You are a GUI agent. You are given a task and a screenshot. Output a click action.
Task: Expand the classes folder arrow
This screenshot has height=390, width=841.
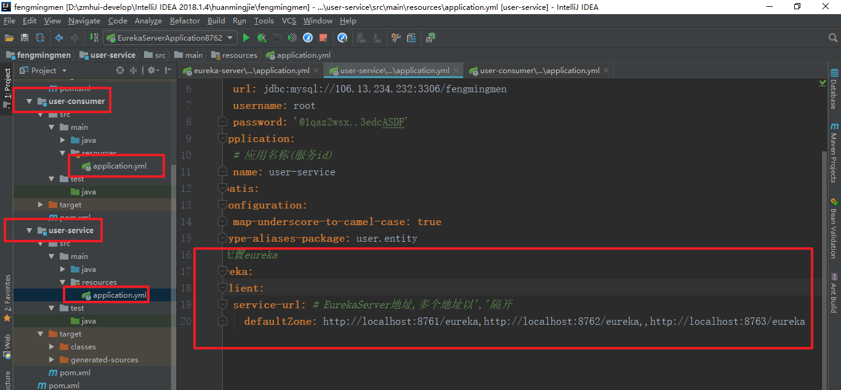pos(51,347)
